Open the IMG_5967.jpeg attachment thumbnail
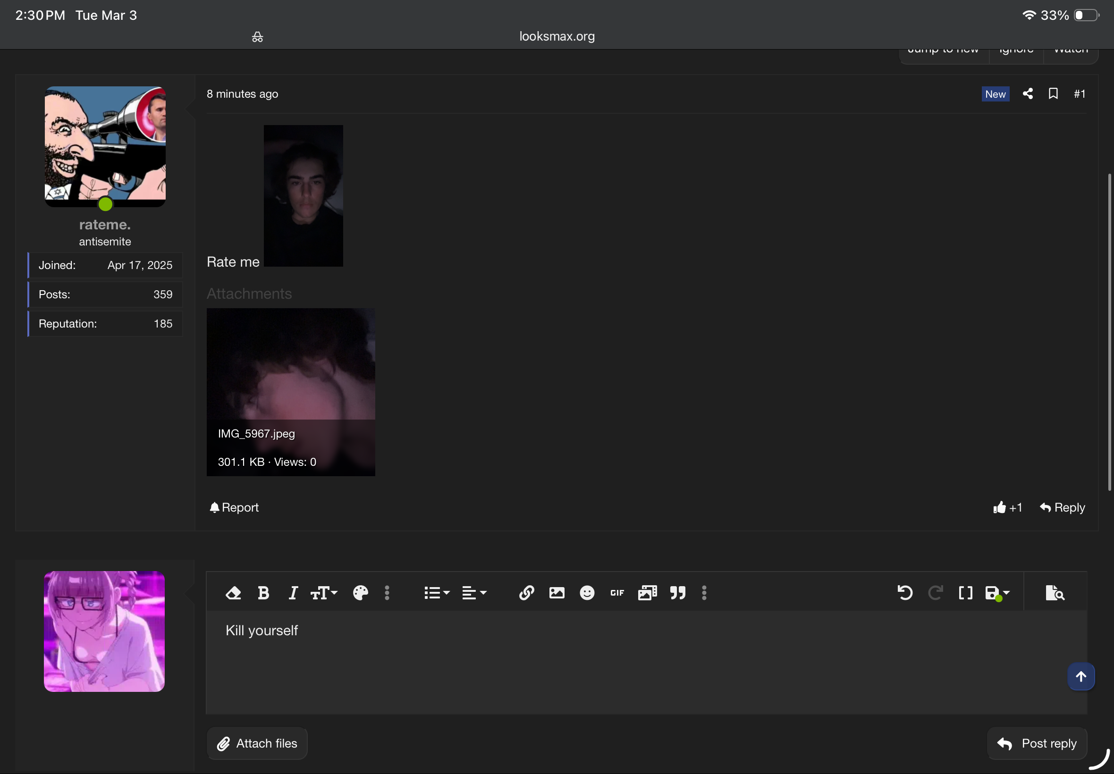 click(290, 392)
